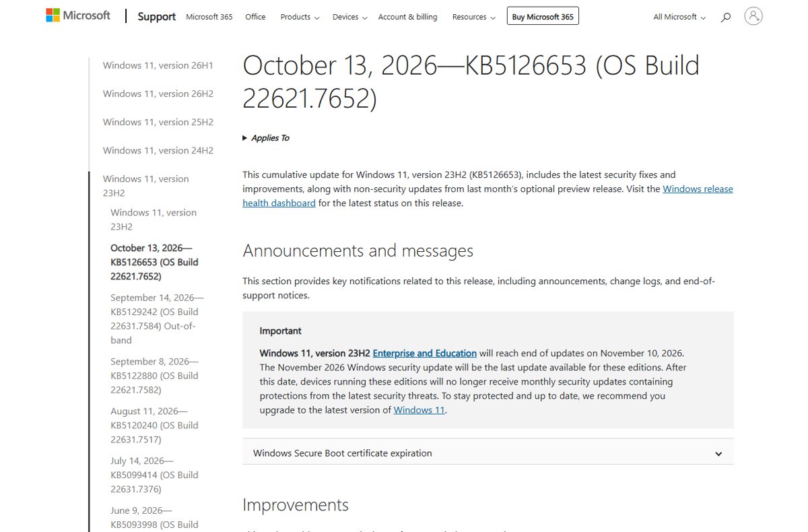Collapse the Windows 11, version 23H2 parent section

pos(145,186)
